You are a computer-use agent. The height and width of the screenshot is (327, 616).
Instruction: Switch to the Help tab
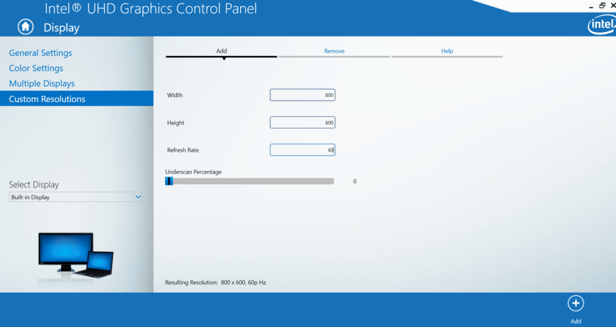point(447,51)
